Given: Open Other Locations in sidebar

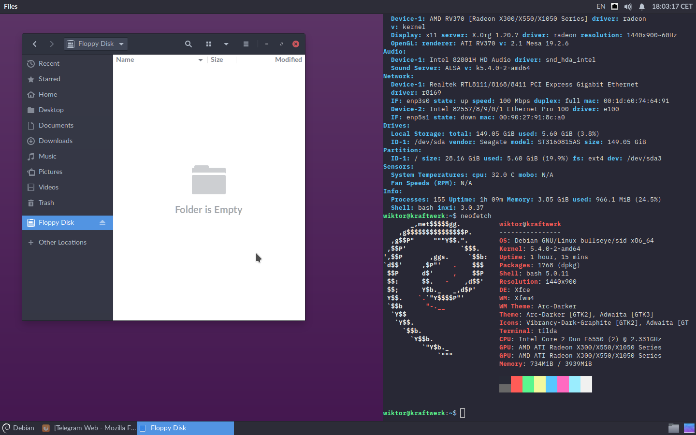Looking at the screenshot, I should pos(67,242).
